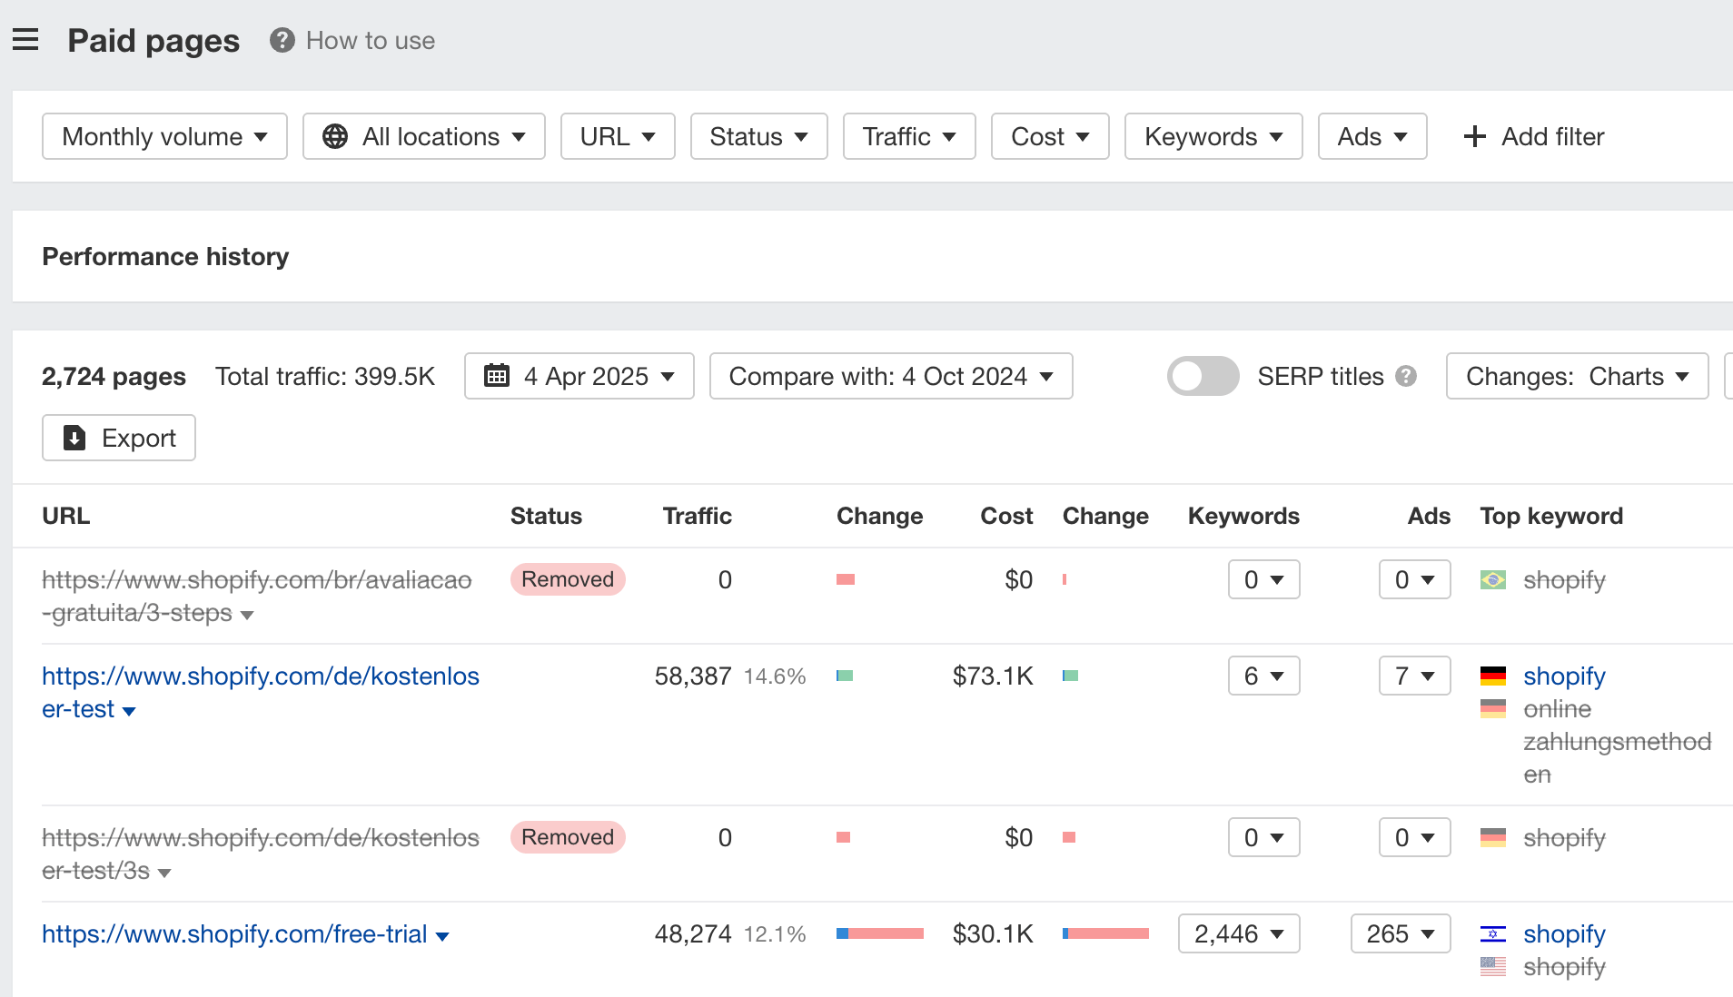1733x997 pixels.
Task: Open the Compare with 4 Oct 2024 dropdown
Action: (x=890, y=375)
